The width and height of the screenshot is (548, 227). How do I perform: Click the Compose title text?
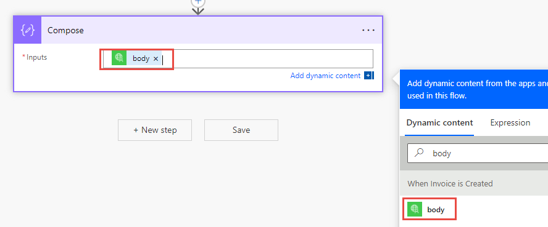click(65, 30)
